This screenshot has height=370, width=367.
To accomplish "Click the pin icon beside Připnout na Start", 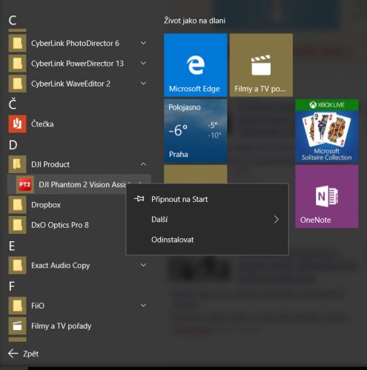I will [139, 199].
